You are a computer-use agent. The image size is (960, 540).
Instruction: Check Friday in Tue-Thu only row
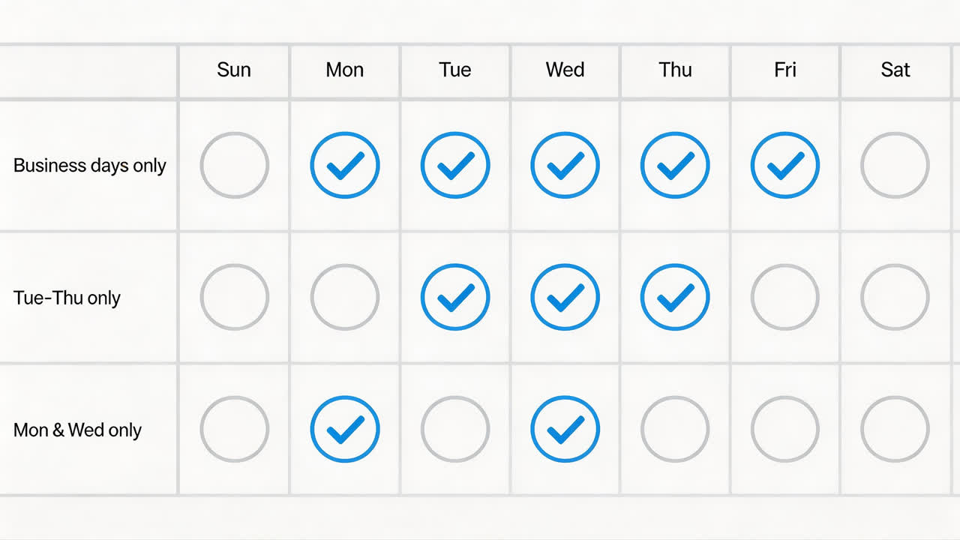pos(785,297)
